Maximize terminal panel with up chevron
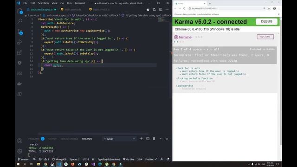 tap(161, 139)
